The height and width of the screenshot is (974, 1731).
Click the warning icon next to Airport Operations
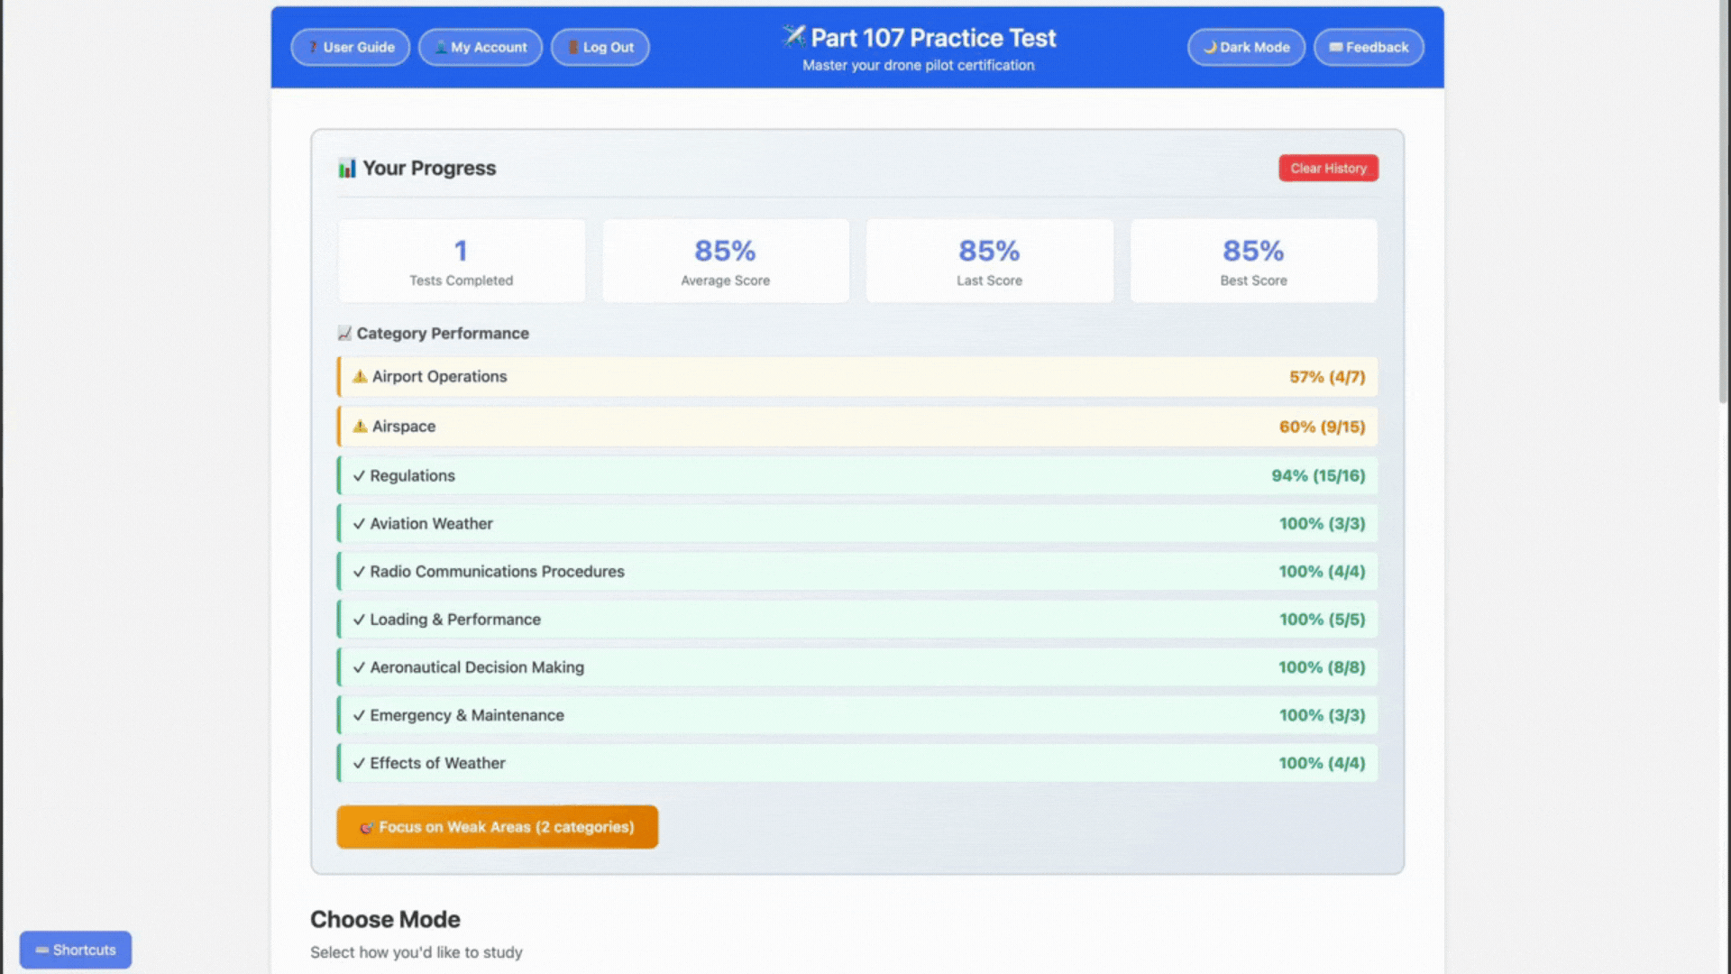click(360, 377)
